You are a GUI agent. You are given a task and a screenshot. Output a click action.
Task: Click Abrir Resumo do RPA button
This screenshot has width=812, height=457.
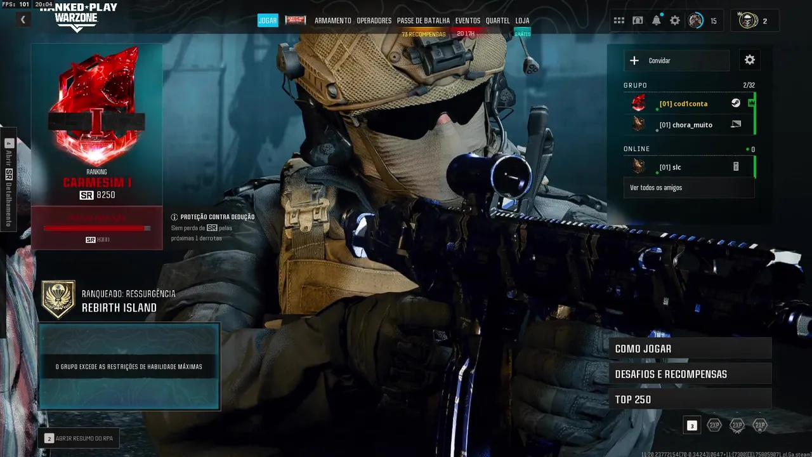(80, 439)
